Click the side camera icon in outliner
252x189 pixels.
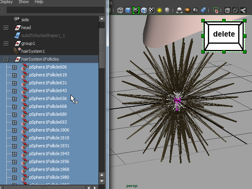click(x=17, y=20)
